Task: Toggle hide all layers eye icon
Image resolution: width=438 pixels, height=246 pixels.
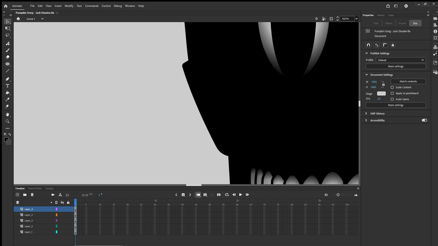Action: pos(62,203)
